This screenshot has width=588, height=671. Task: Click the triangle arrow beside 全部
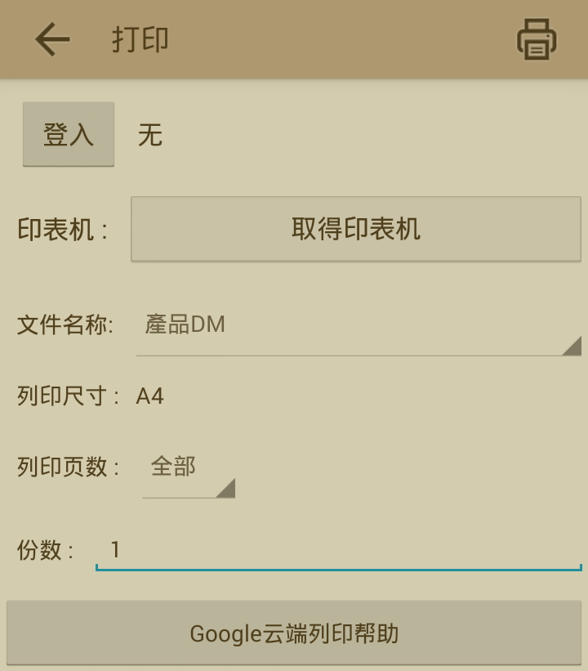click(225, 488)
